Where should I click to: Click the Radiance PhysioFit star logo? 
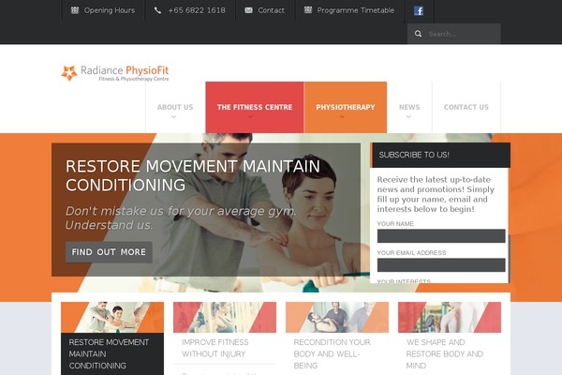(x=68, y=73)
